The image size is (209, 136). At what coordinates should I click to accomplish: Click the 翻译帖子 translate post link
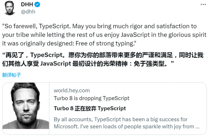pos(12,75)
